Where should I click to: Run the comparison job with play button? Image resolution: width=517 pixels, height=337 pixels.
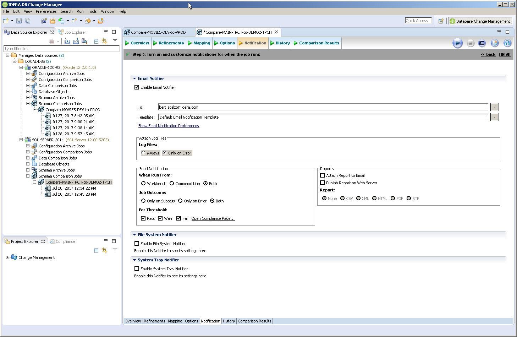[x=457, y=43]
